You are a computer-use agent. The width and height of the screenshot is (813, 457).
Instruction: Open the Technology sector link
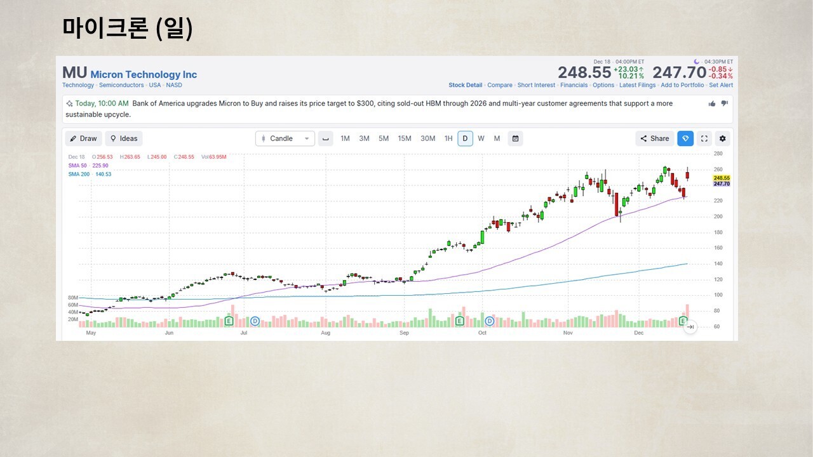pyautogui.click(x=78, y=85)
